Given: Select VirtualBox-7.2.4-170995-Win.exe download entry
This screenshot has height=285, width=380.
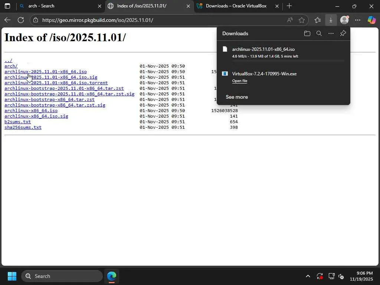Looking at the screenshot, I should tap(283, 77).
